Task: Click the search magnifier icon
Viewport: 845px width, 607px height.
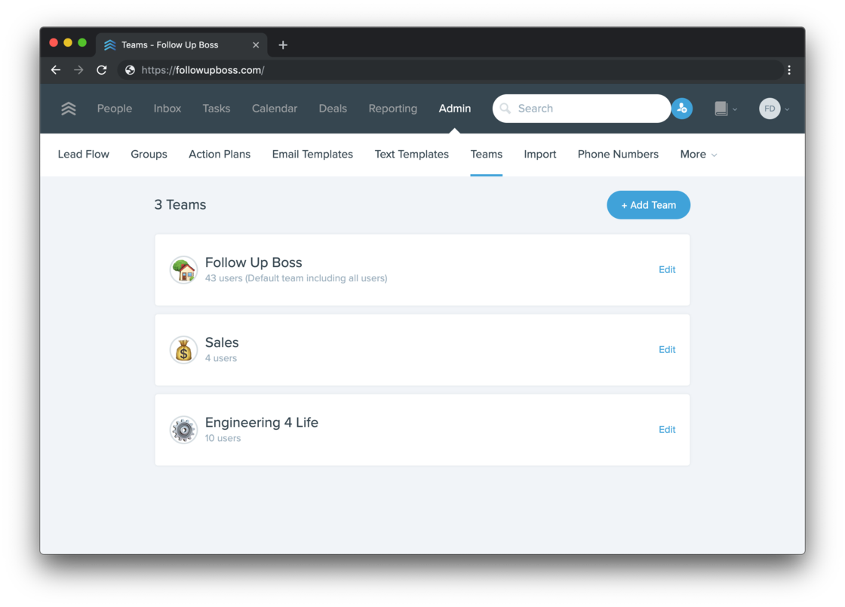Action: pos(505,109)
